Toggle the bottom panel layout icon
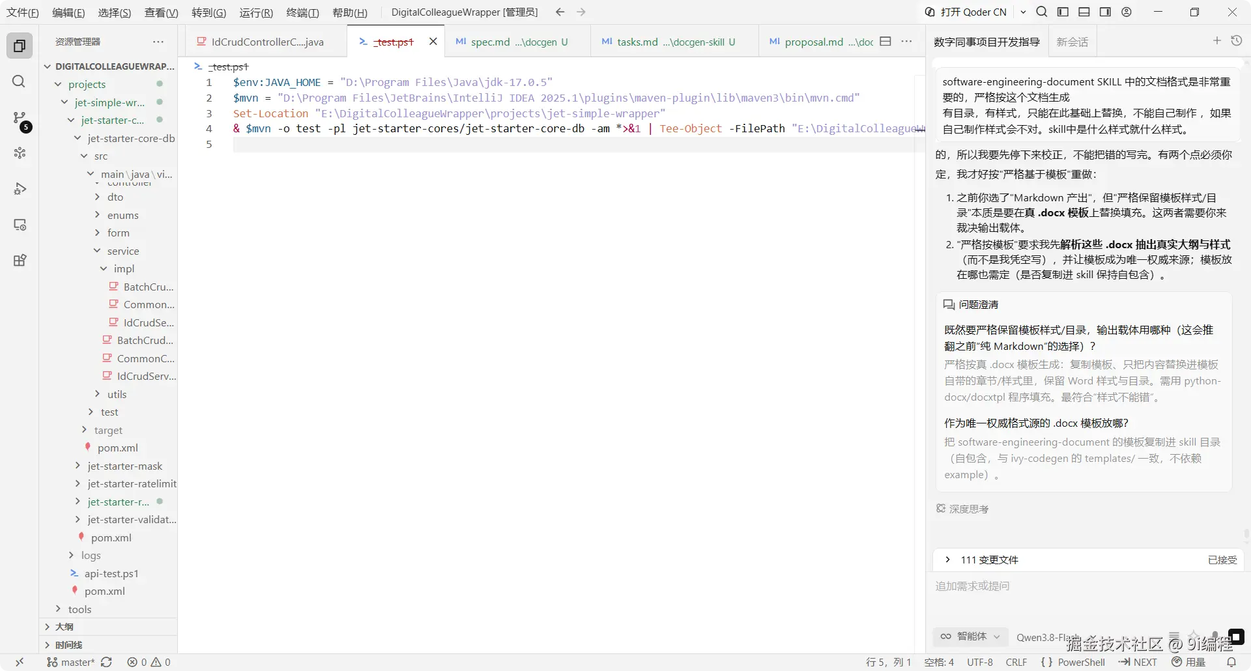The image size is (1251, 671). coord(1084,12)
